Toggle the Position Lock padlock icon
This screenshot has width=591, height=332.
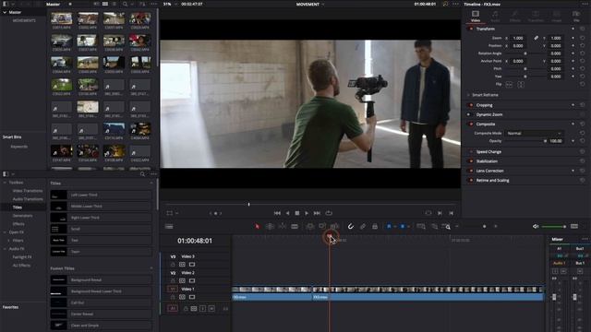(375, 226)
